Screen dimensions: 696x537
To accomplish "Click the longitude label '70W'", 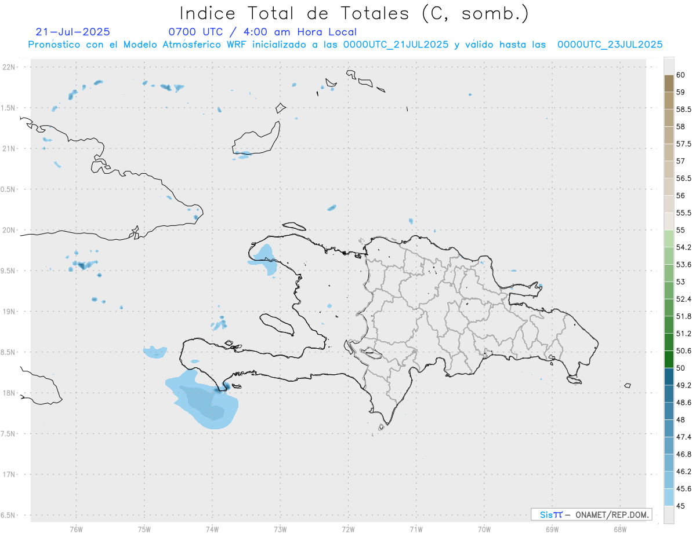I will (x=484, y=529).
